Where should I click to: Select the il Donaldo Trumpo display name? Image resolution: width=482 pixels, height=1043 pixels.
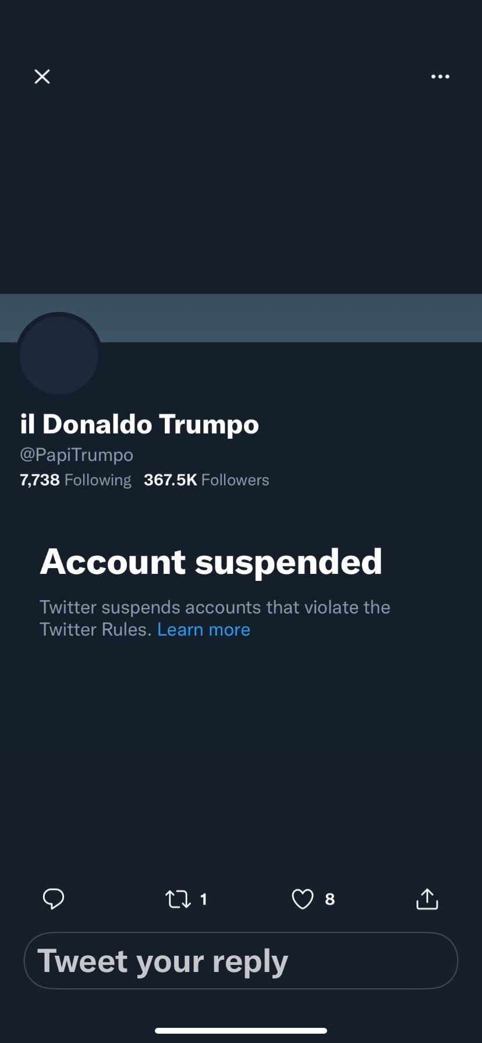140,424
